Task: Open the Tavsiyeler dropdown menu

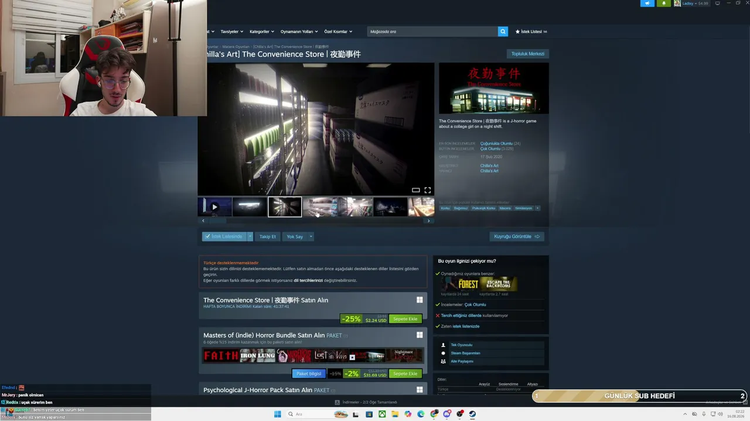Action: click(x=233, y=32)
